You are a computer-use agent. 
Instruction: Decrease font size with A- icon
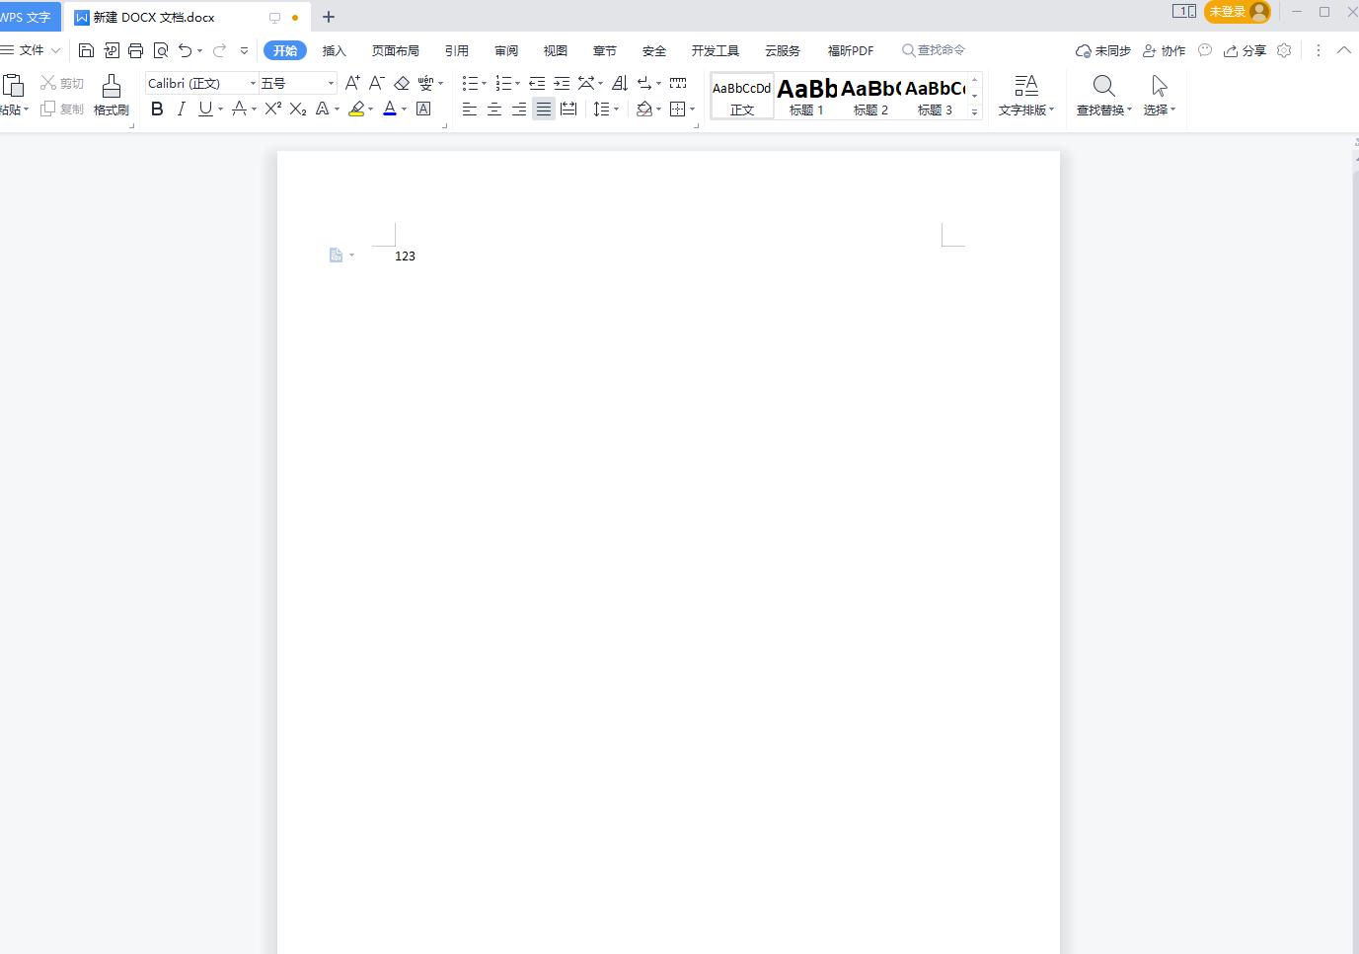(376, 83)
